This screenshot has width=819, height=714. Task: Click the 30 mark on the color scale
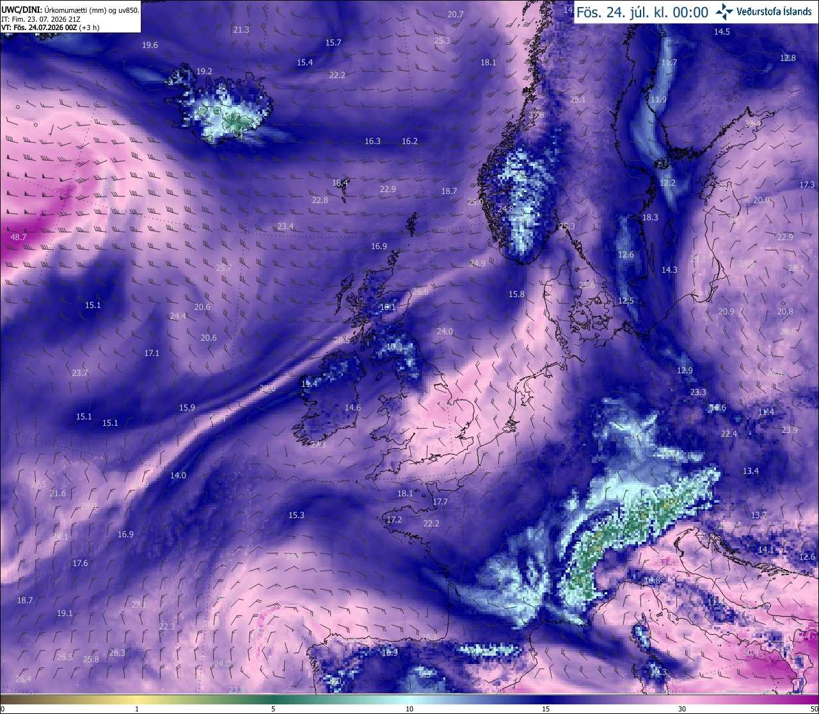(x=682, y=709)
